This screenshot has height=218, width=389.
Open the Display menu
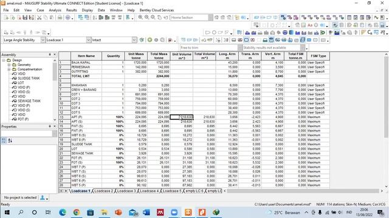point(88,10)
